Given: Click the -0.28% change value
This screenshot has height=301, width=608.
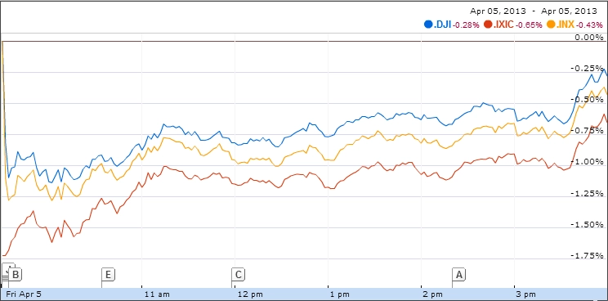Looking at the screenshot, I should (465, 25).
